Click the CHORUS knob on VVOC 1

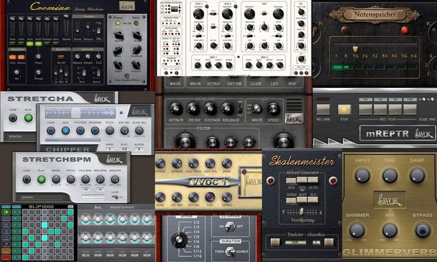227,197
